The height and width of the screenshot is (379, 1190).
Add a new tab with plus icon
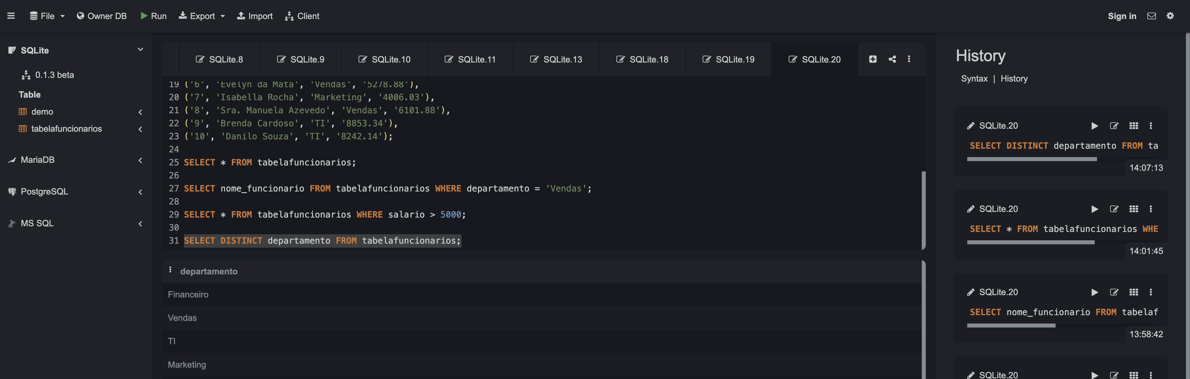(873, 59)
